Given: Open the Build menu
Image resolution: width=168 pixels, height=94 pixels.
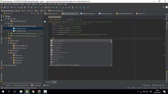Looking at the screenshot, I should (41, 4).
